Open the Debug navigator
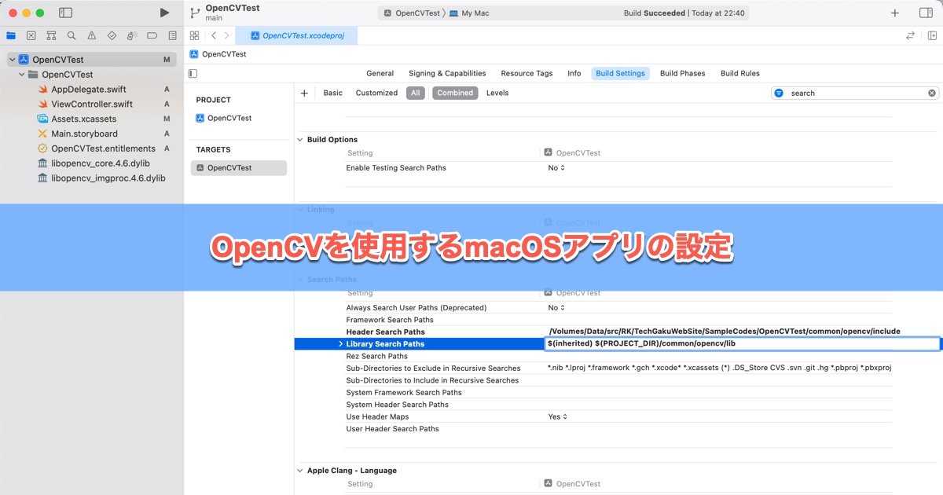943x495 pixels. pos(132,35)
